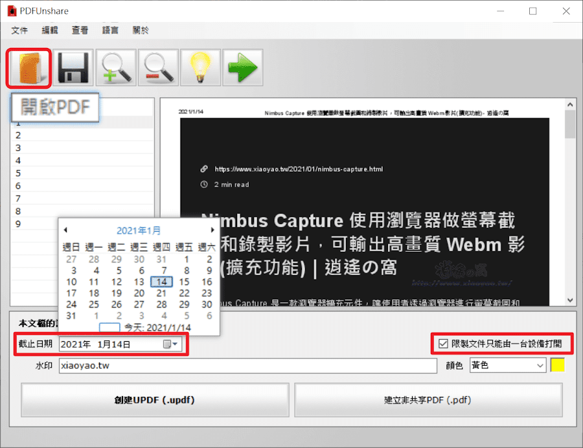
Task: Open the 文件 menu
Action: pos(19,30)
